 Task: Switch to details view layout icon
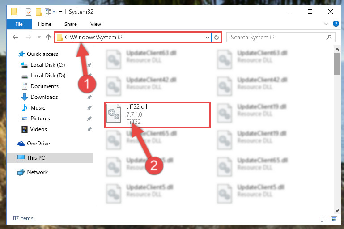(x=324, y=219)
